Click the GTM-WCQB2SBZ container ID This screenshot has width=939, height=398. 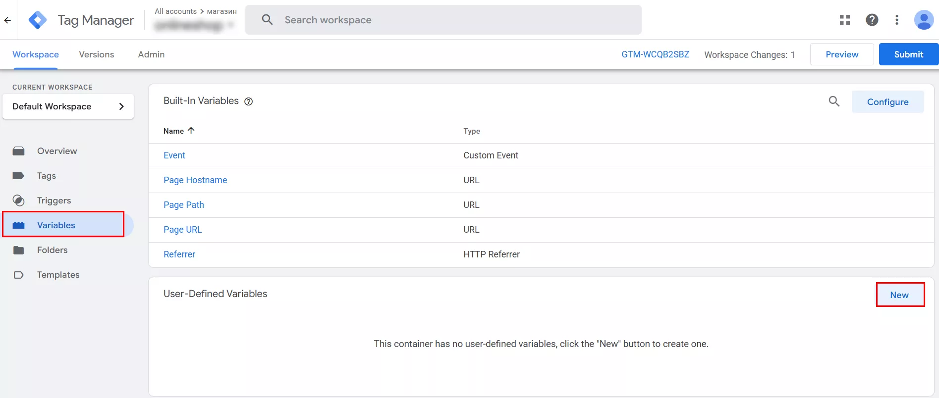pyautogui.click(x=655, y=54)
